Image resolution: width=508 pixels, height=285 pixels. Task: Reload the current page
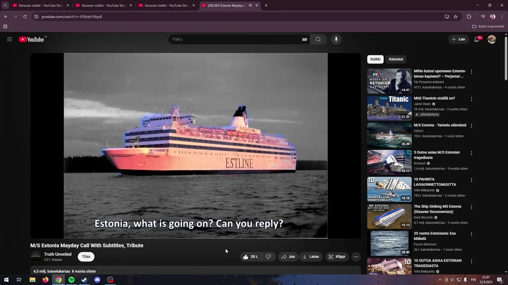pos(25,17)
